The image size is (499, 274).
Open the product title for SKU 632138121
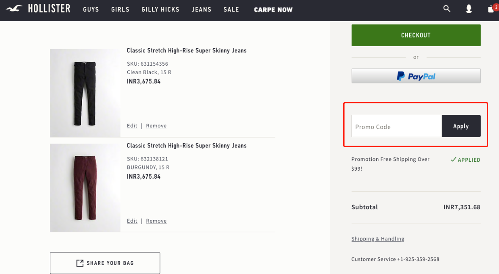coord(187,146)
